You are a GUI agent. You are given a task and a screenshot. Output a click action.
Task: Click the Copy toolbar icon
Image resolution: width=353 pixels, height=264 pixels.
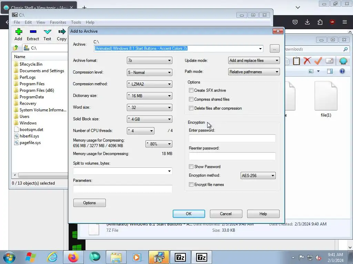coord(62,35)
